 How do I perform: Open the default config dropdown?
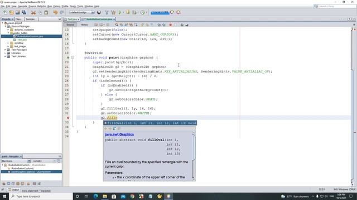click(82, 12)
